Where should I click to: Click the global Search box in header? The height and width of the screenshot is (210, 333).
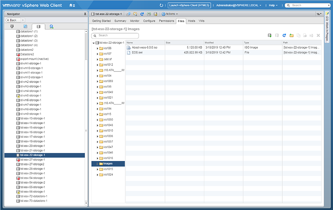tap(308, 5)
